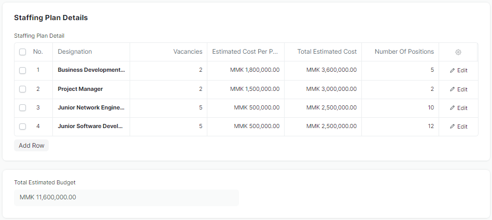Click the No. column header
This screenshot has width=492, height=220.
[x=38, y=52]
